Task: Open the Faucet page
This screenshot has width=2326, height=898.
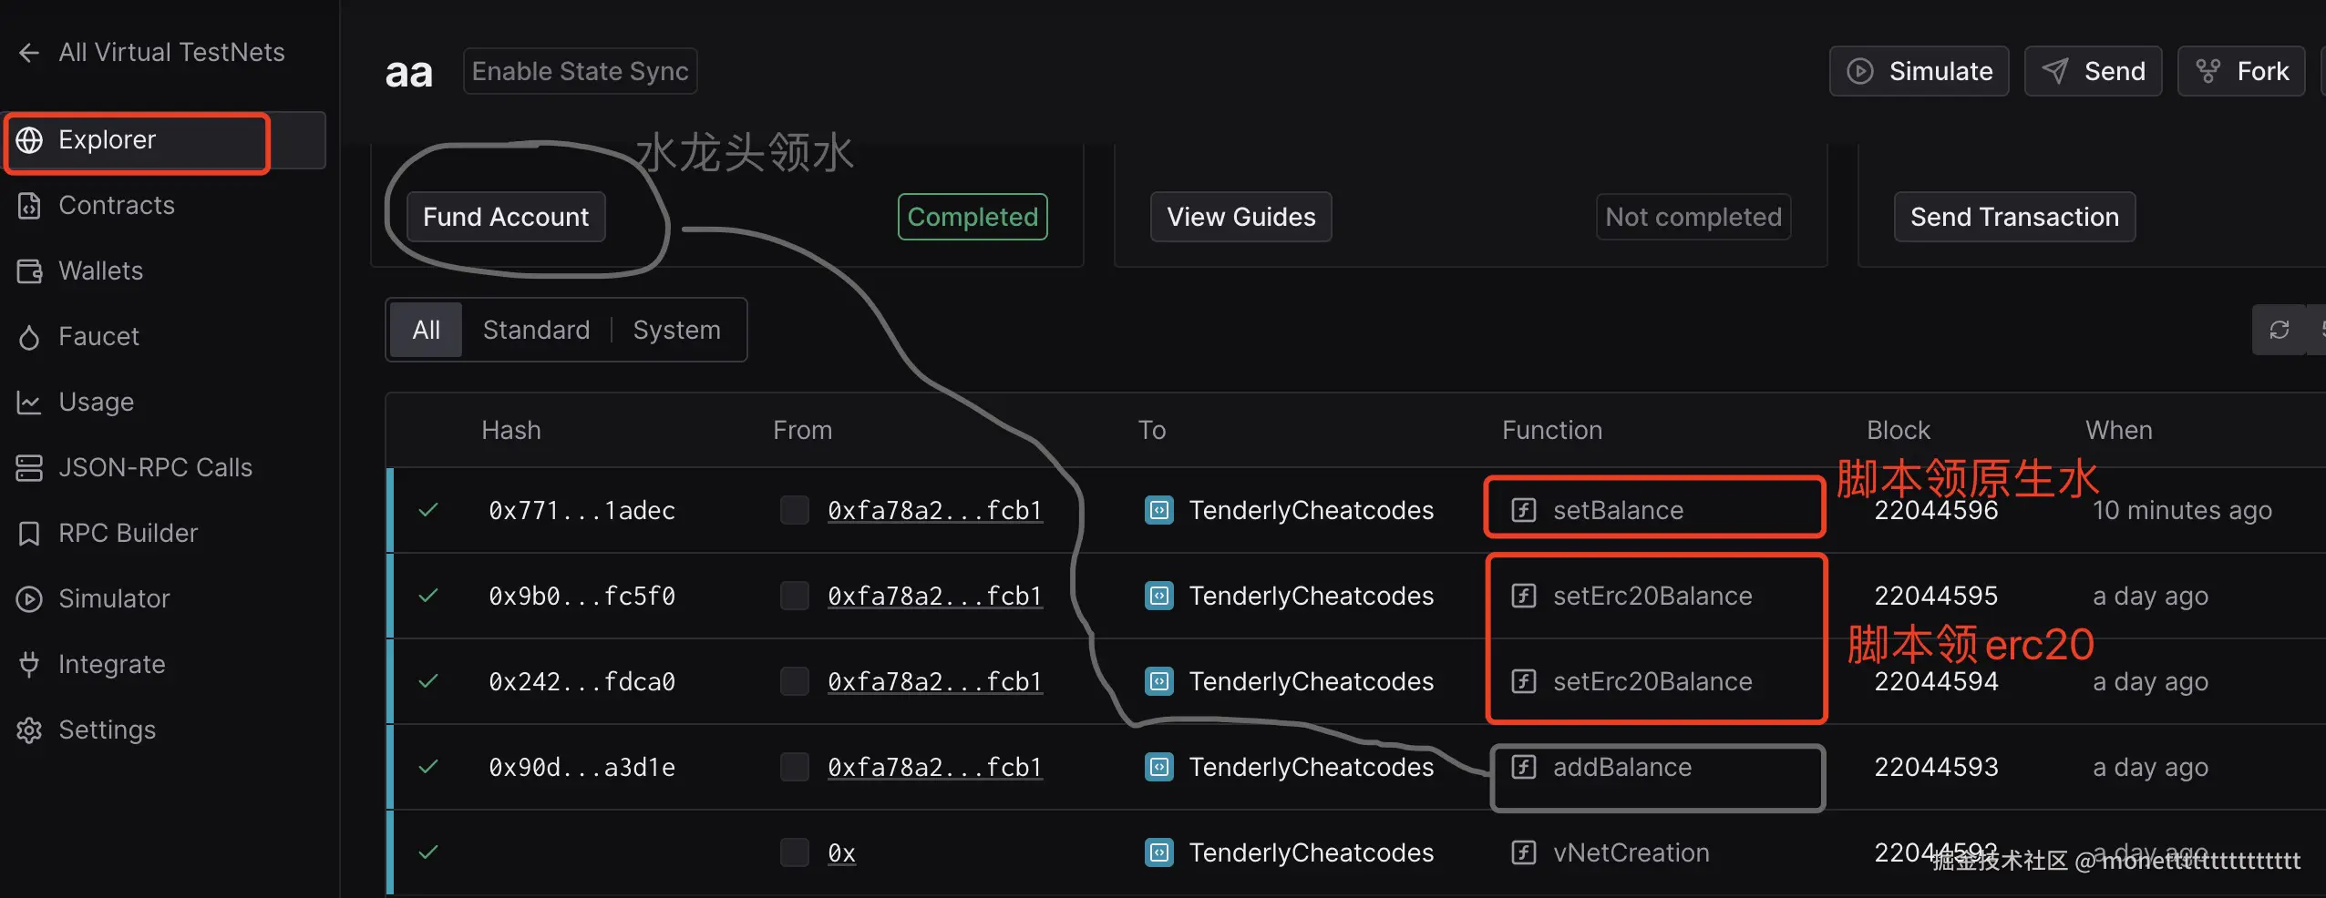Action: 98,337
